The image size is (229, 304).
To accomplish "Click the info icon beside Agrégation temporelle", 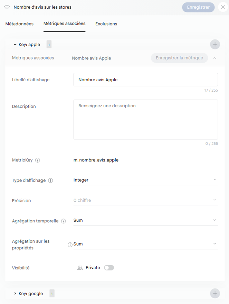I will tap(64, 221).
